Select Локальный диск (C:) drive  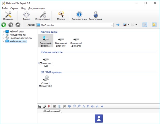click(46, 41)
